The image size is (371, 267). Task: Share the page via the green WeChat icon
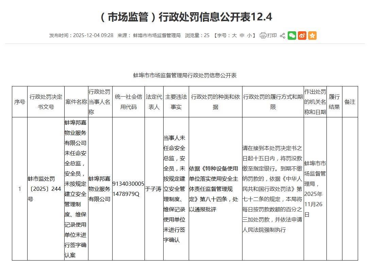pos(292,35)
